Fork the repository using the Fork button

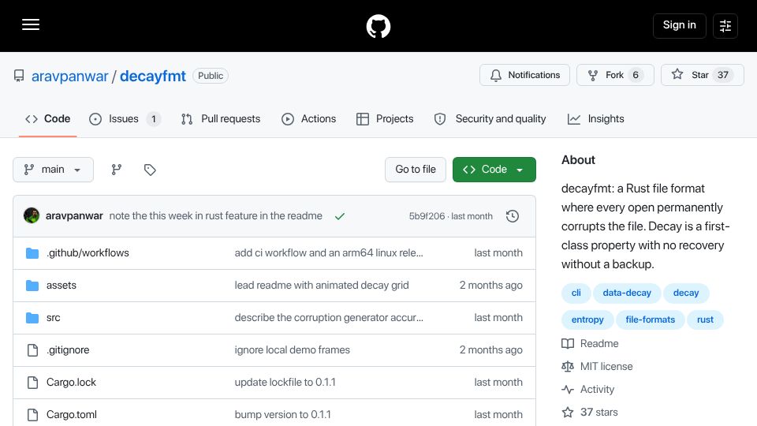(615, 75)
